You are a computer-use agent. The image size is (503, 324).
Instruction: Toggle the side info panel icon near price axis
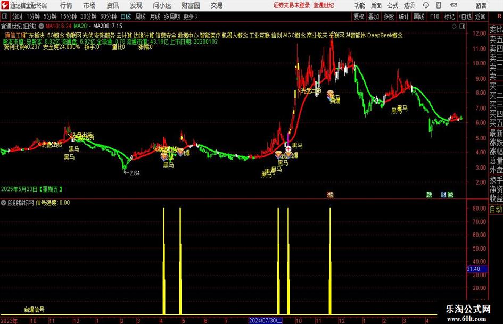(462, 26)
